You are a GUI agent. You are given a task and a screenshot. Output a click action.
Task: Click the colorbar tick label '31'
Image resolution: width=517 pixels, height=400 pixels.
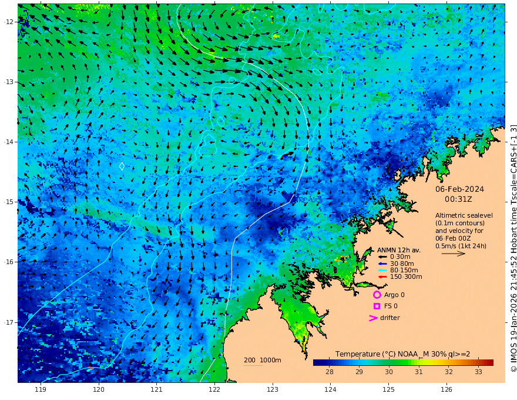coord(419,372)
